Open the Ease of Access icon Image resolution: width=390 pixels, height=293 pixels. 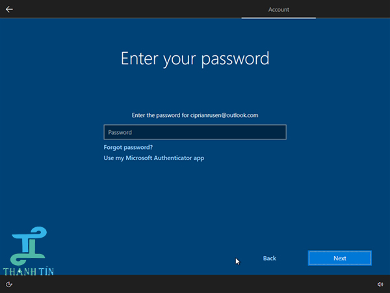pyautogui.click(x=9, y=284)
